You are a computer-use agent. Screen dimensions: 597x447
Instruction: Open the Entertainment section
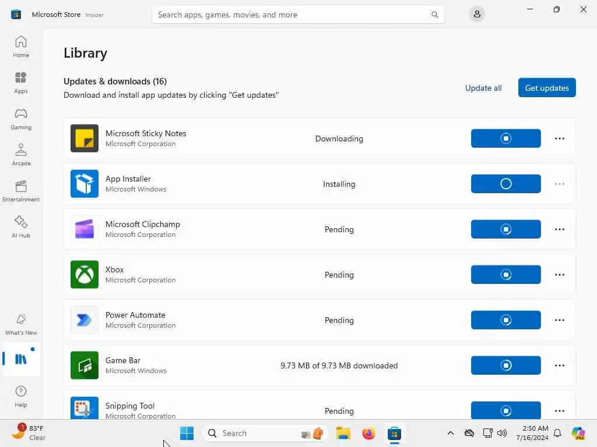point(21,191)
